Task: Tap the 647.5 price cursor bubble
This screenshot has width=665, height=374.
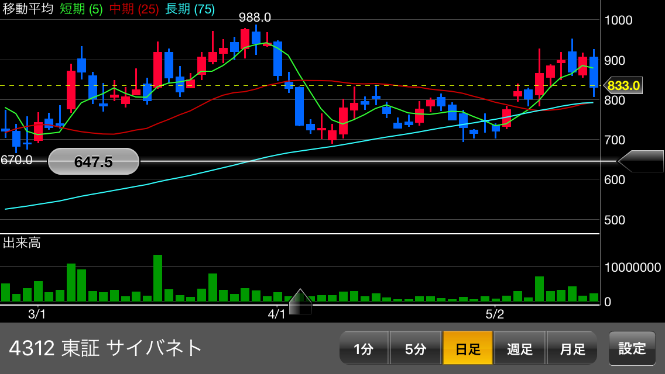Action: click(94, 161)
